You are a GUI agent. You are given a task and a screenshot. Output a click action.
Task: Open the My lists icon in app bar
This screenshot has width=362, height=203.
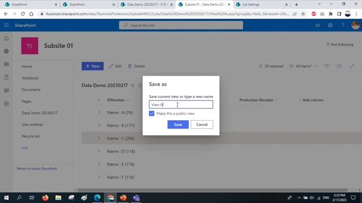pos(6,90)
